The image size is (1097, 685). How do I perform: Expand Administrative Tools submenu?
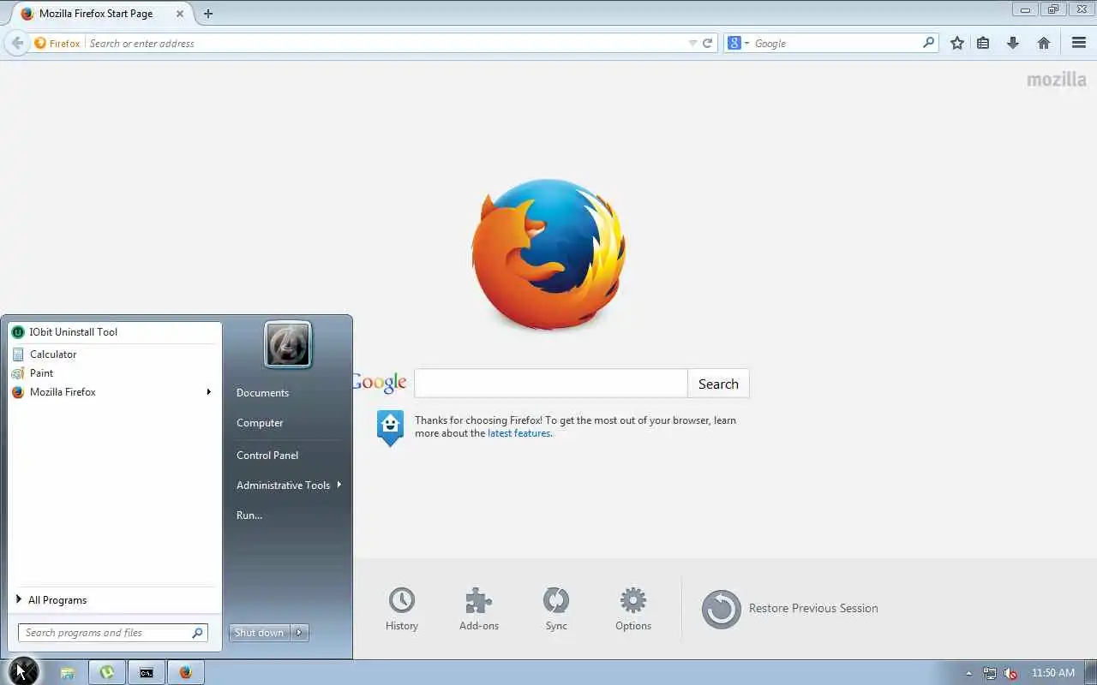coord(288,485)
